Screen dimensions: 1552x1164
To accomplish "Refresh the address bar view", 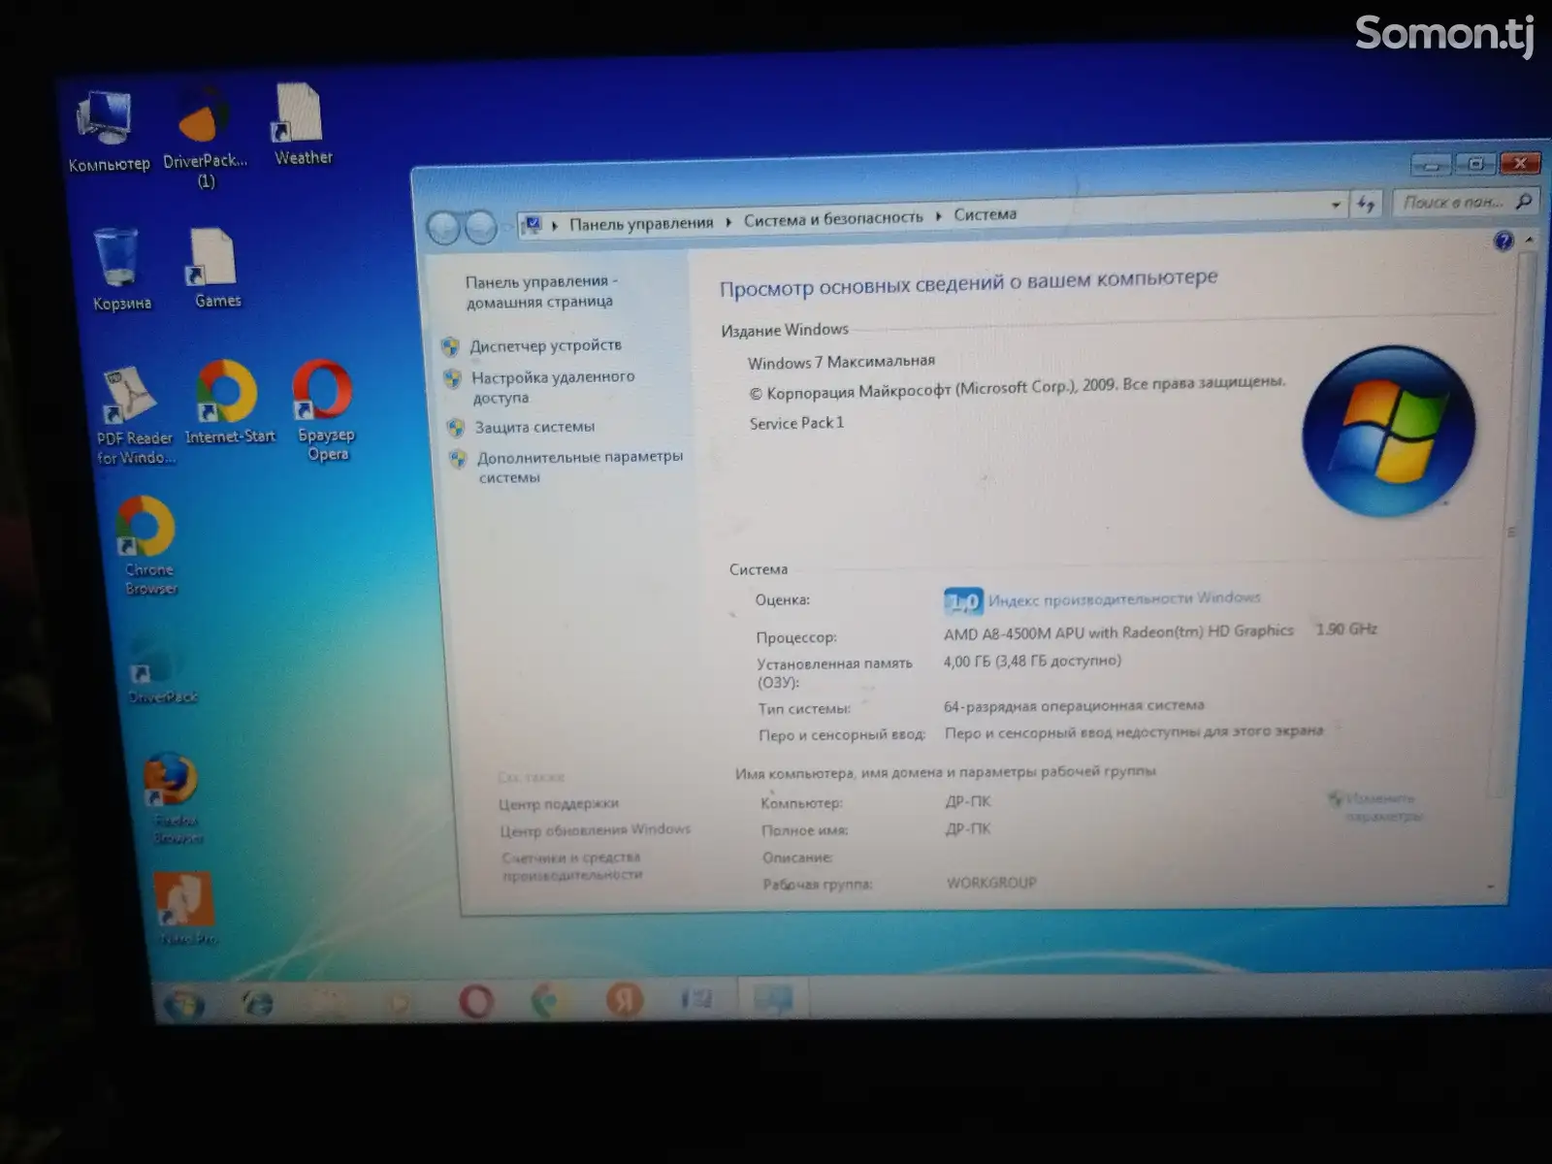I will coord(1366,205).
